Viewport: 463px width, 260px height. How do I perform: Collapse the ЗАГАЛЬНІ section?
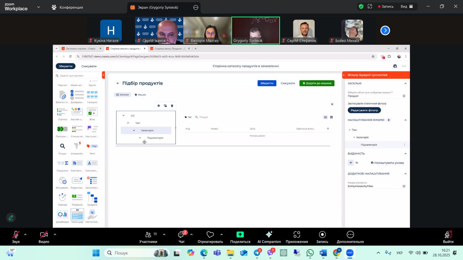(x=405, y=83)
